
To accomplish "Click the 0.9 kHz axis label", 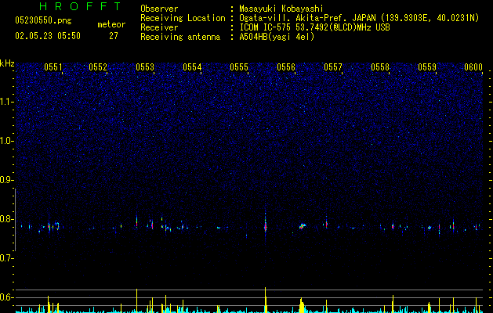I will click(x=7, y=180).
